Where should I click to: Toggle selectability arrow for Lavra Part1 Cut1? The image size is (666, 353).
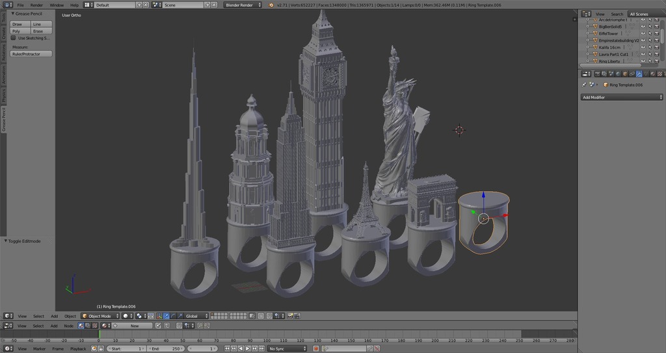pos(650,55)
